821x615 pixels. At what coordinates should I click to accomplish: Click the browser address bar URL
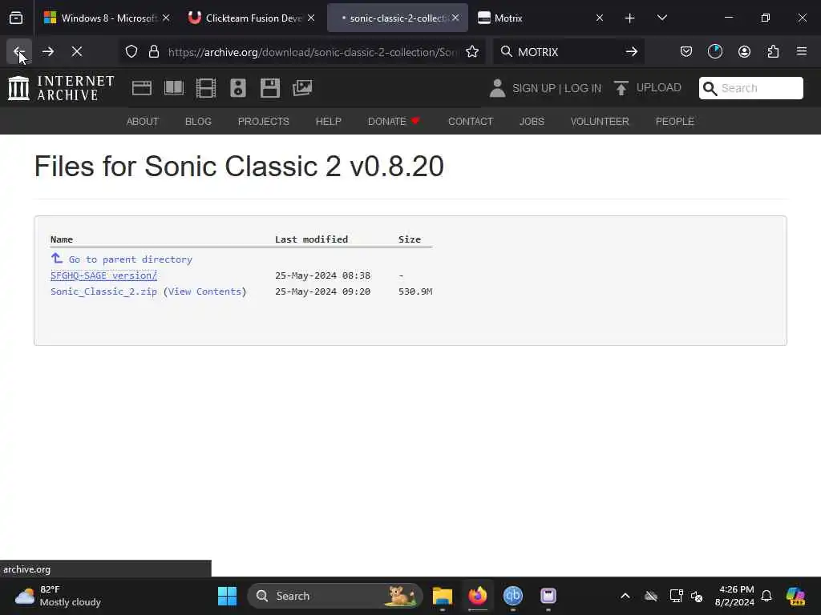click(313, 52)
